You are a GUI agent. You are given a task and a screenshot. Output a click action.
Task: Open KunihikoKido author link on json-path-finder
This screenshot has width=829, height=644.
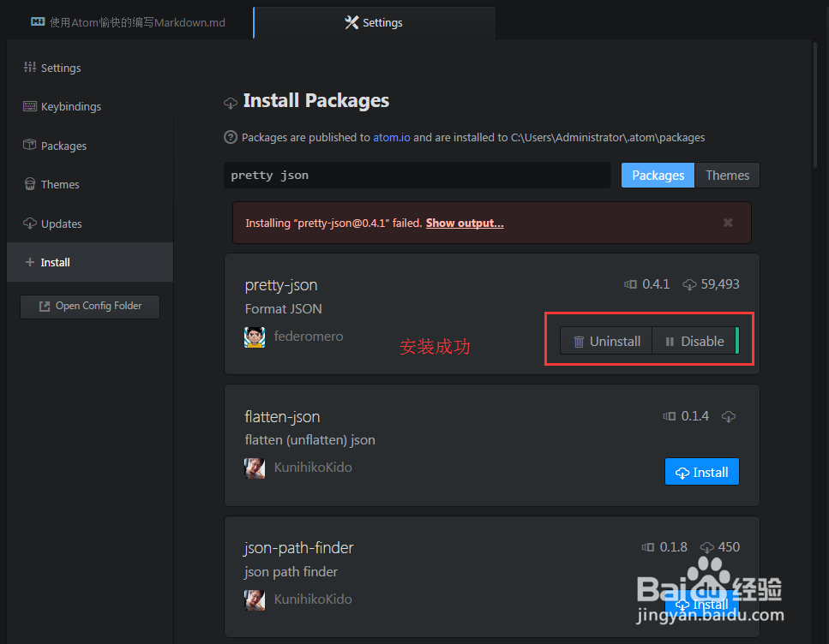tap(313, 599)
